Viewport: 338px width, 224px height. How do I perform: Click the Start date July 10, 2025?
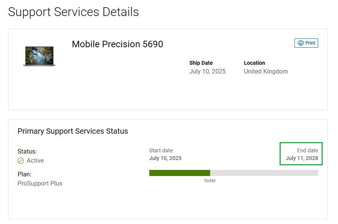pos(165,158)
